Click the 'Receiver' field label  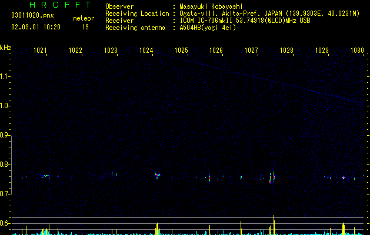pos(119,21)
